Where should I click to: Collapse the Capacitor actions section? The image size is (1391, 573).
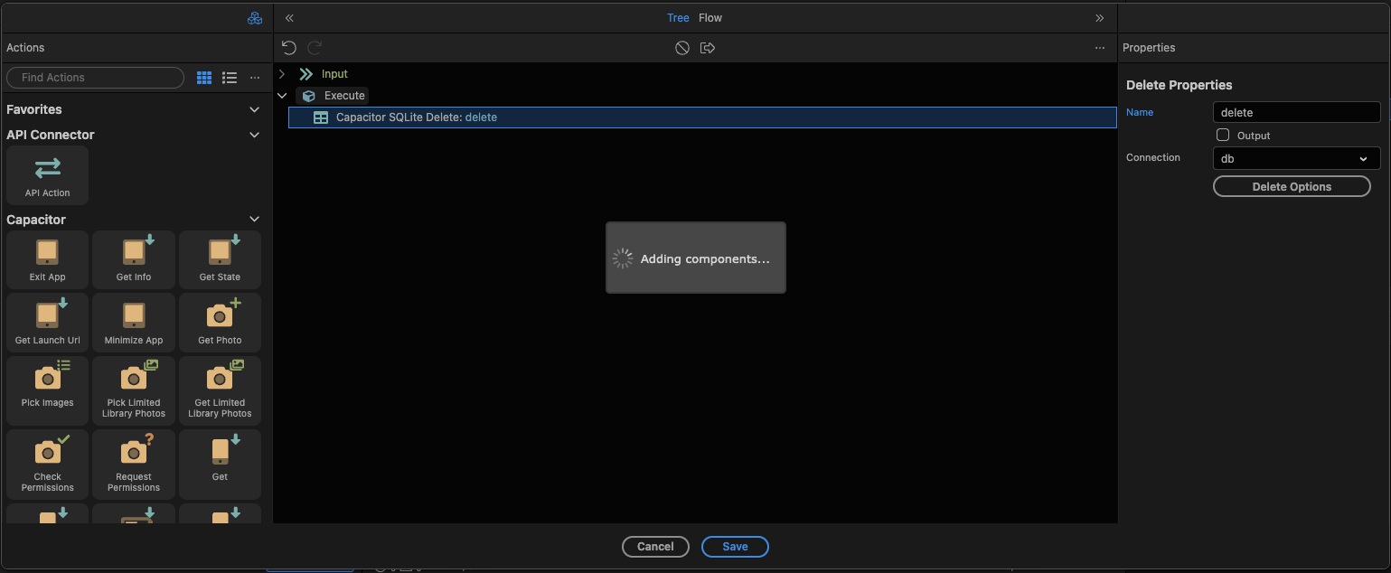click(254, 220)
